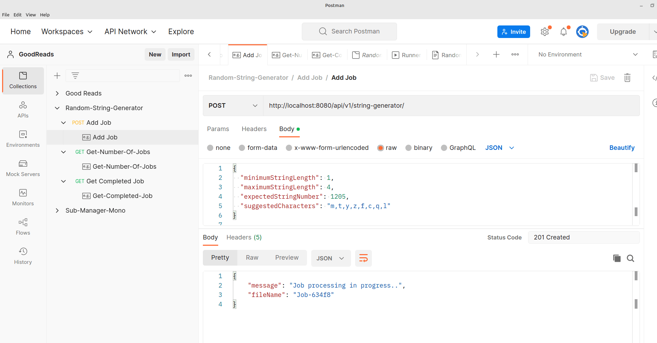This screenshot has width=657, height=343.
Task: Search within the response body
Action: pos(631,258)
